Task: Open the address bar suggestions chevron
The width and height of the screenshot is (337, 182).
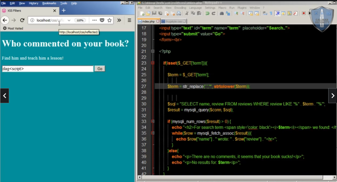Action: tap(69, 20)
